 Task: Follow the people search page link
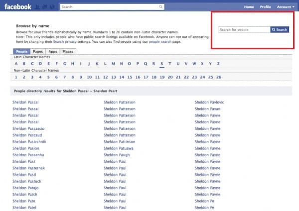pos(158,41)
